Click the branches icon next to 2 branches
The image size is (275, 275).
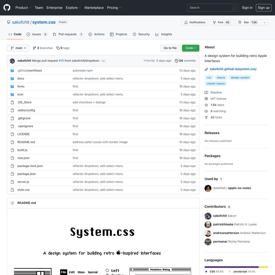click(35, 48)
